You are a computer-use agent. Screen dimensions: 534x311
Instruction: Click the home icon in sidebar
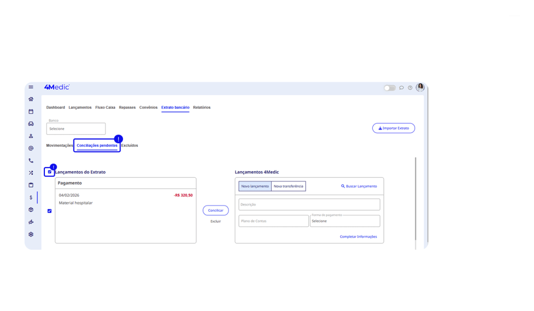tap(31, 99)
